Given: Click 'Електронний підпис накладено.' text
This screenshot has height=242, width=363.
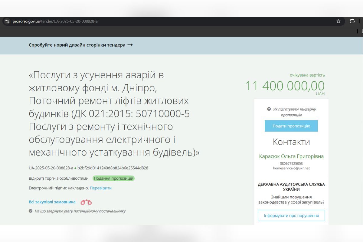Looking at the screenshot, I should pyautogui.click(x=59, y=188).
